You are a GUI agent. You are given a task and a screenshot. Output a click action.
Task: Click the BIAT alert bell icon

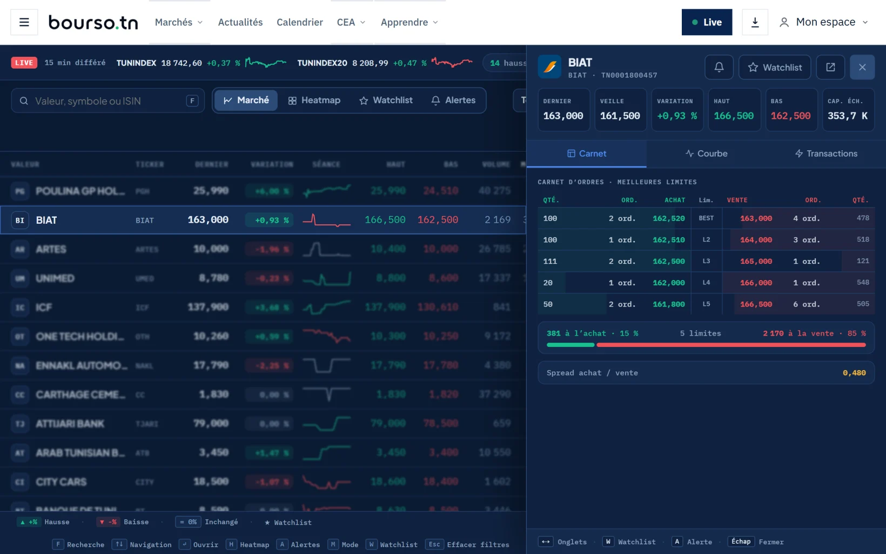[719, 67]
